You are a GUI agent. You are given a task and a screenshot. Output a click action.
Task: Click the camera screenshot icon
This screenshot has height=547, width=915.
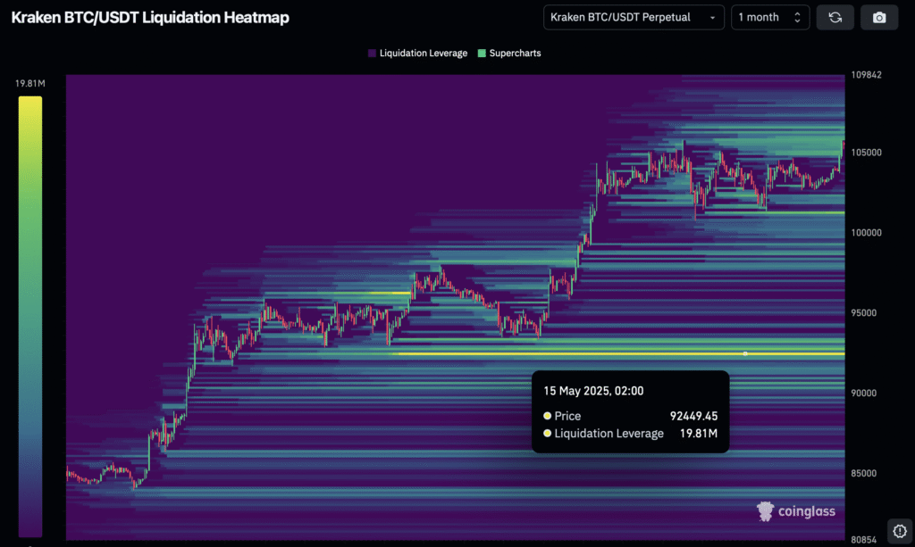tap(879, 18)
